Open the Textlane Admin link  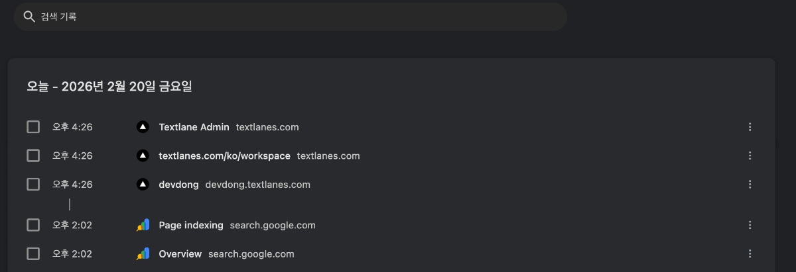click(x=194, y=127)
